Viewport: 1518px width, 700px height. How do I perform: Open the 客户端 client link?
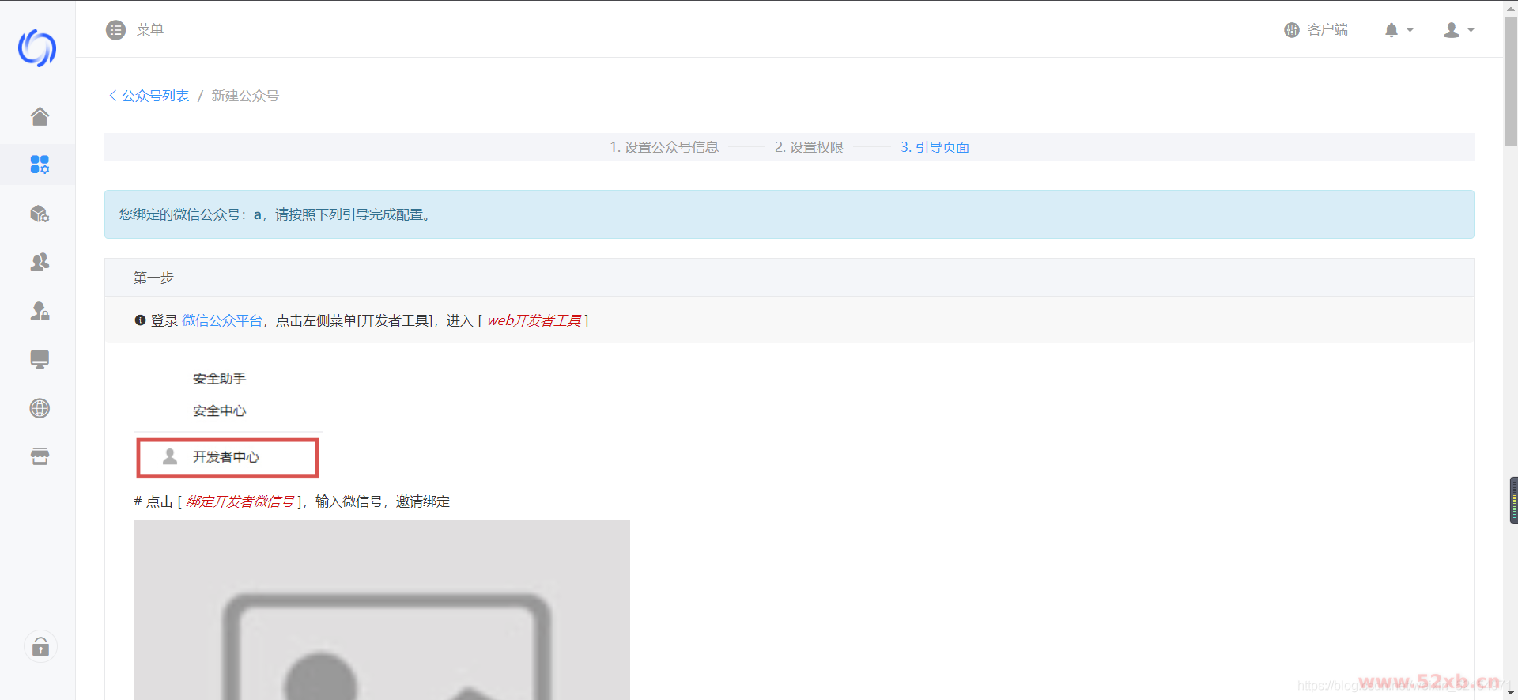click(x=1316, y=30)
